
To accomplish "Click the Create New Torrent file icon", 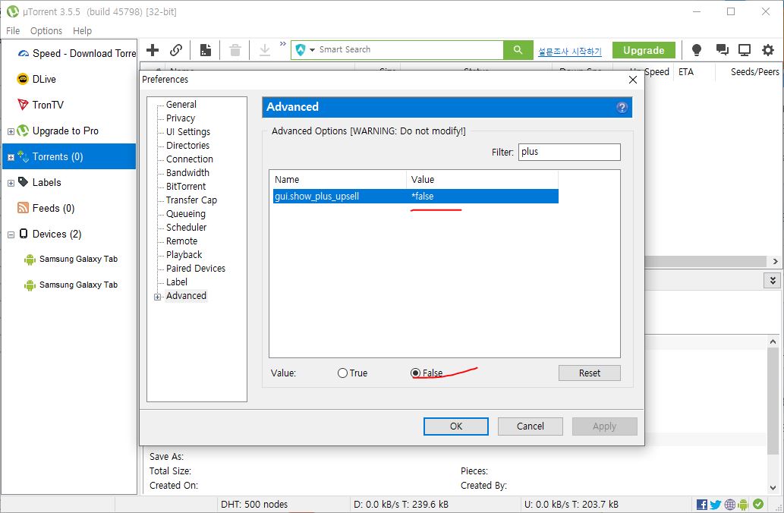I will click(206, 50).
